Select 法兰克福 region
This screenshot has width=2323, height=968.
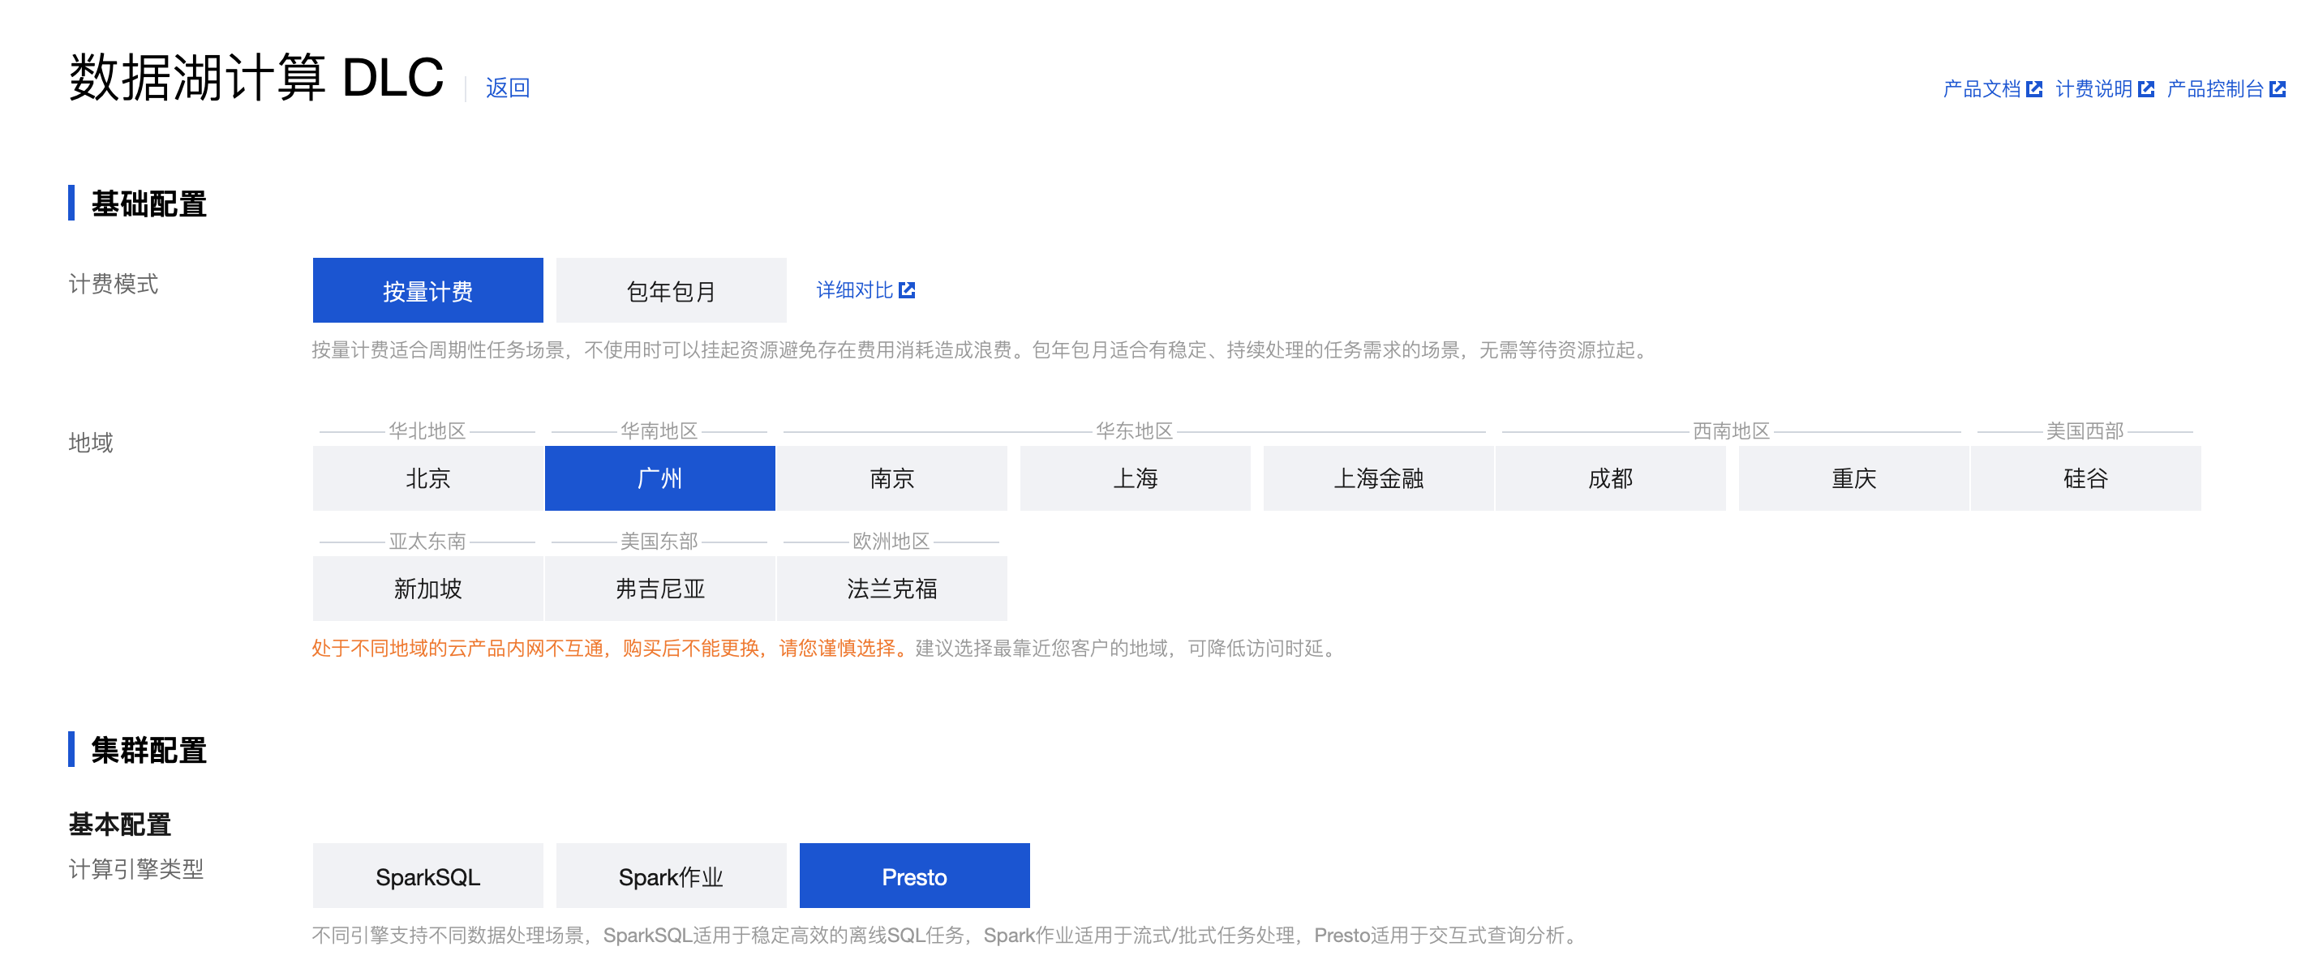coord(891,589)
